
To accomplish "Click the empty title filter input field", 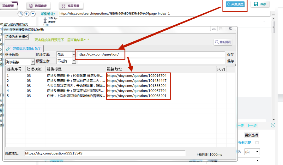I will [x=151, y=61].
